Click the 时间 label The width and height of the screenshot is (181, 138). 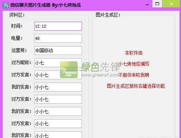click(17, 26)
